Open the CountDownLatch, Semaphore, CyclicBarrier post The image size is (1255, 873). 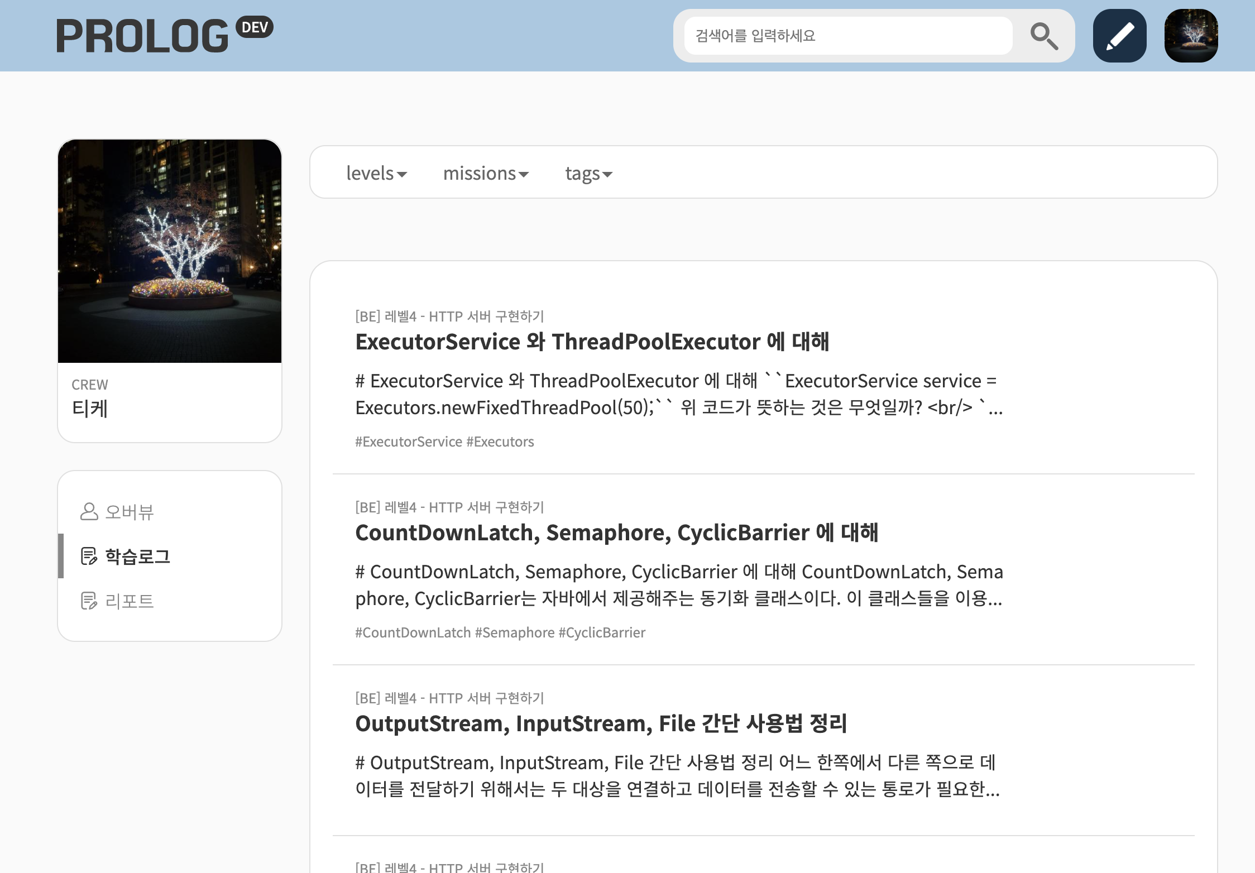tap(616, 533)
